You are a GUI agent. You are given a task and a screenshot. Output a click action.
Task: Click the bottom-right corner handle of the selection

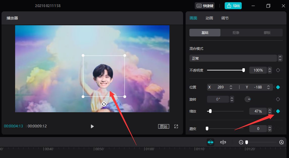point(125,97)
